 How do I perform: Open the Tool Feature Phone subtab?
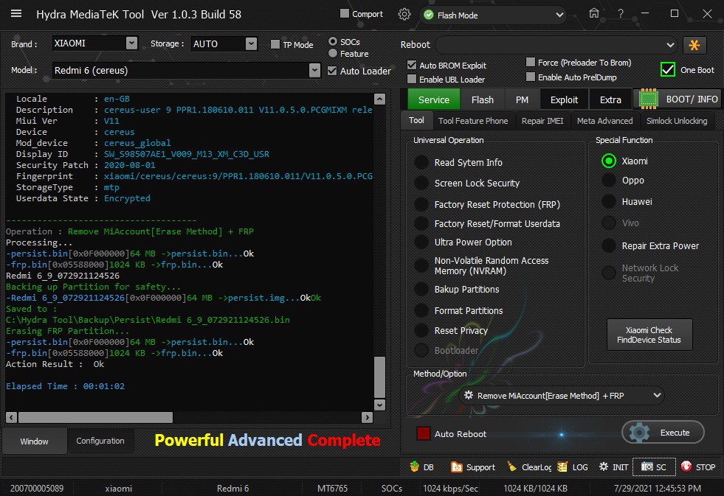tap(473, 121)
